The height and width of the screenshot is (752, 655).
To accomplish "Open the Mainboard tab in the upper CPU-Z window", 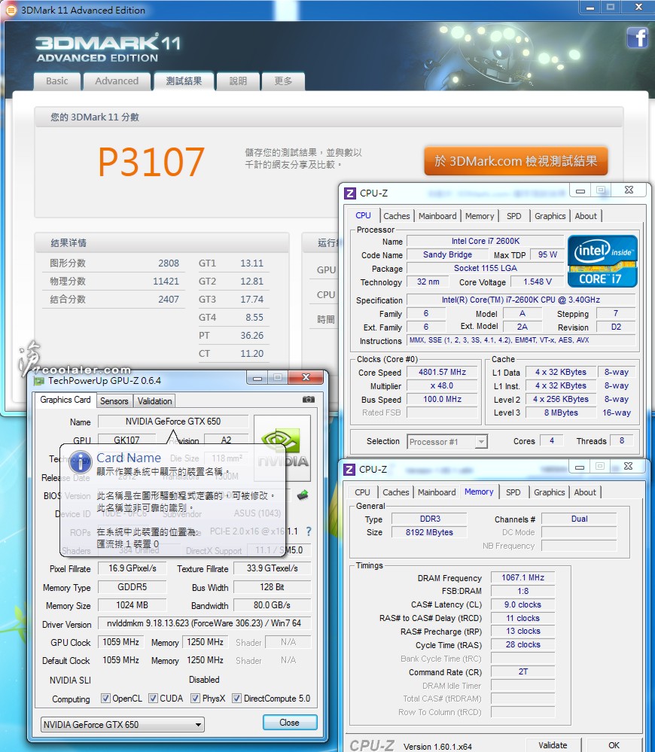I will tap(437, 216).
